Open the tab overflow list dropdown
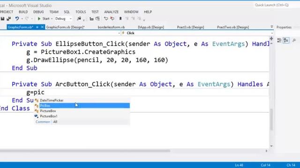This screenshot has height=168, width=300. pos(272,27)
